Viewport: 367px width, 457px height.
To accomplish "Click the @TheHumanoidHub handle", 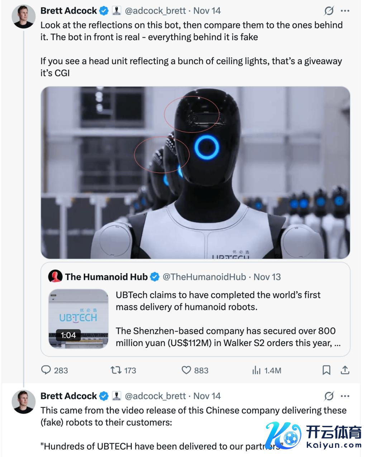I will pyautogui.click(x=204, y=277).
